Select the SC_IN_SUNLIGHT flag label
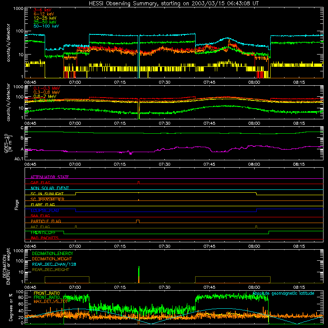 point(47,194)
